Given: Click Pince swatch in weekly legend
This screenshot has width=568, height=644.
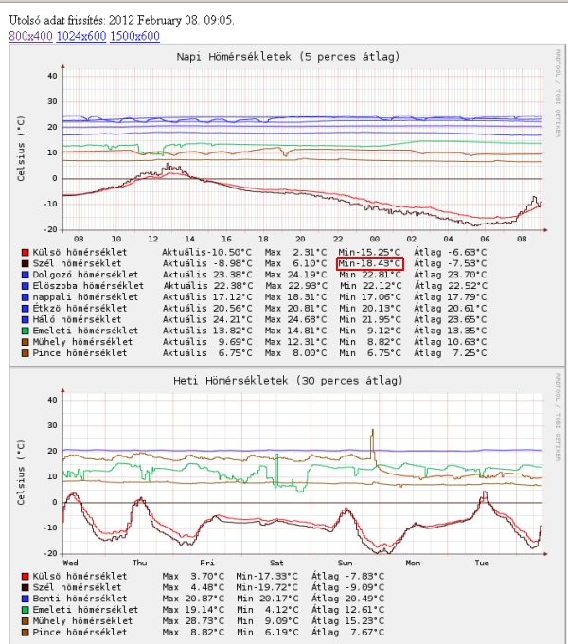Looking at the screenshot, I should click(24, 632).
